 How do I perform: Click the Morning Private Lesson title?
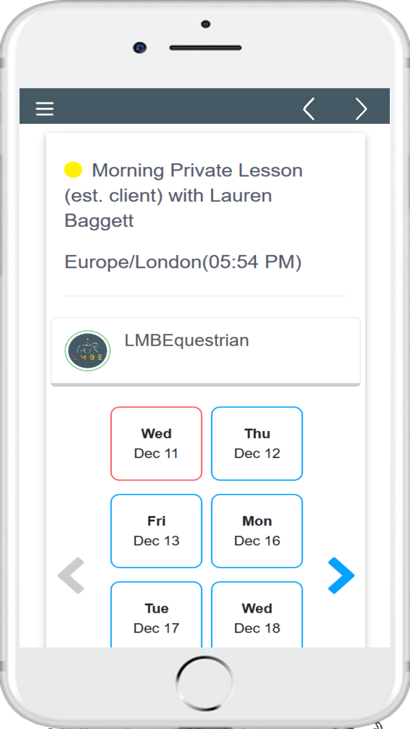pyautogui.click(x=184, y=195)
